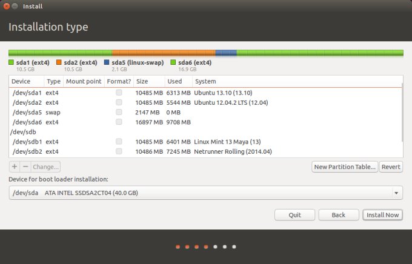The image size is (412, 264).
Task: Click orange sda2 segment in partition bar
Action: click(x=164, y=53)
